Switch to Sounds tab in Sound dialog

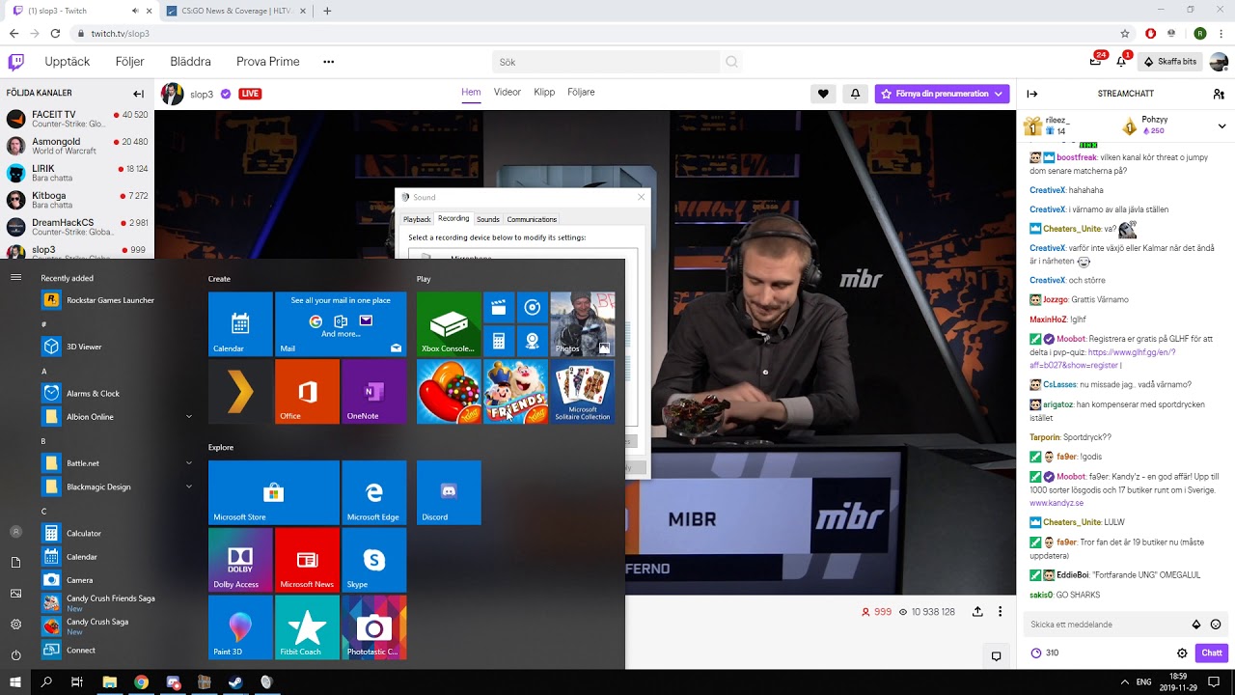[x=488, y=219]
